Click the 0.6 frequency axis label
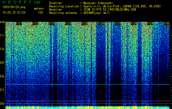The image size is (172, 109). pyautogui.click(x=2, y=104)
